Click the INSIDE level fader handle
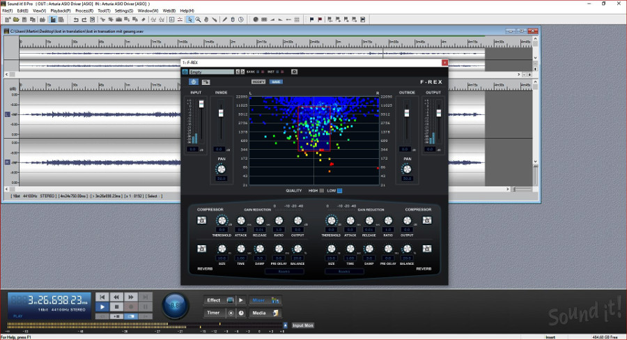The image size is (627, 340). [221, 113]
